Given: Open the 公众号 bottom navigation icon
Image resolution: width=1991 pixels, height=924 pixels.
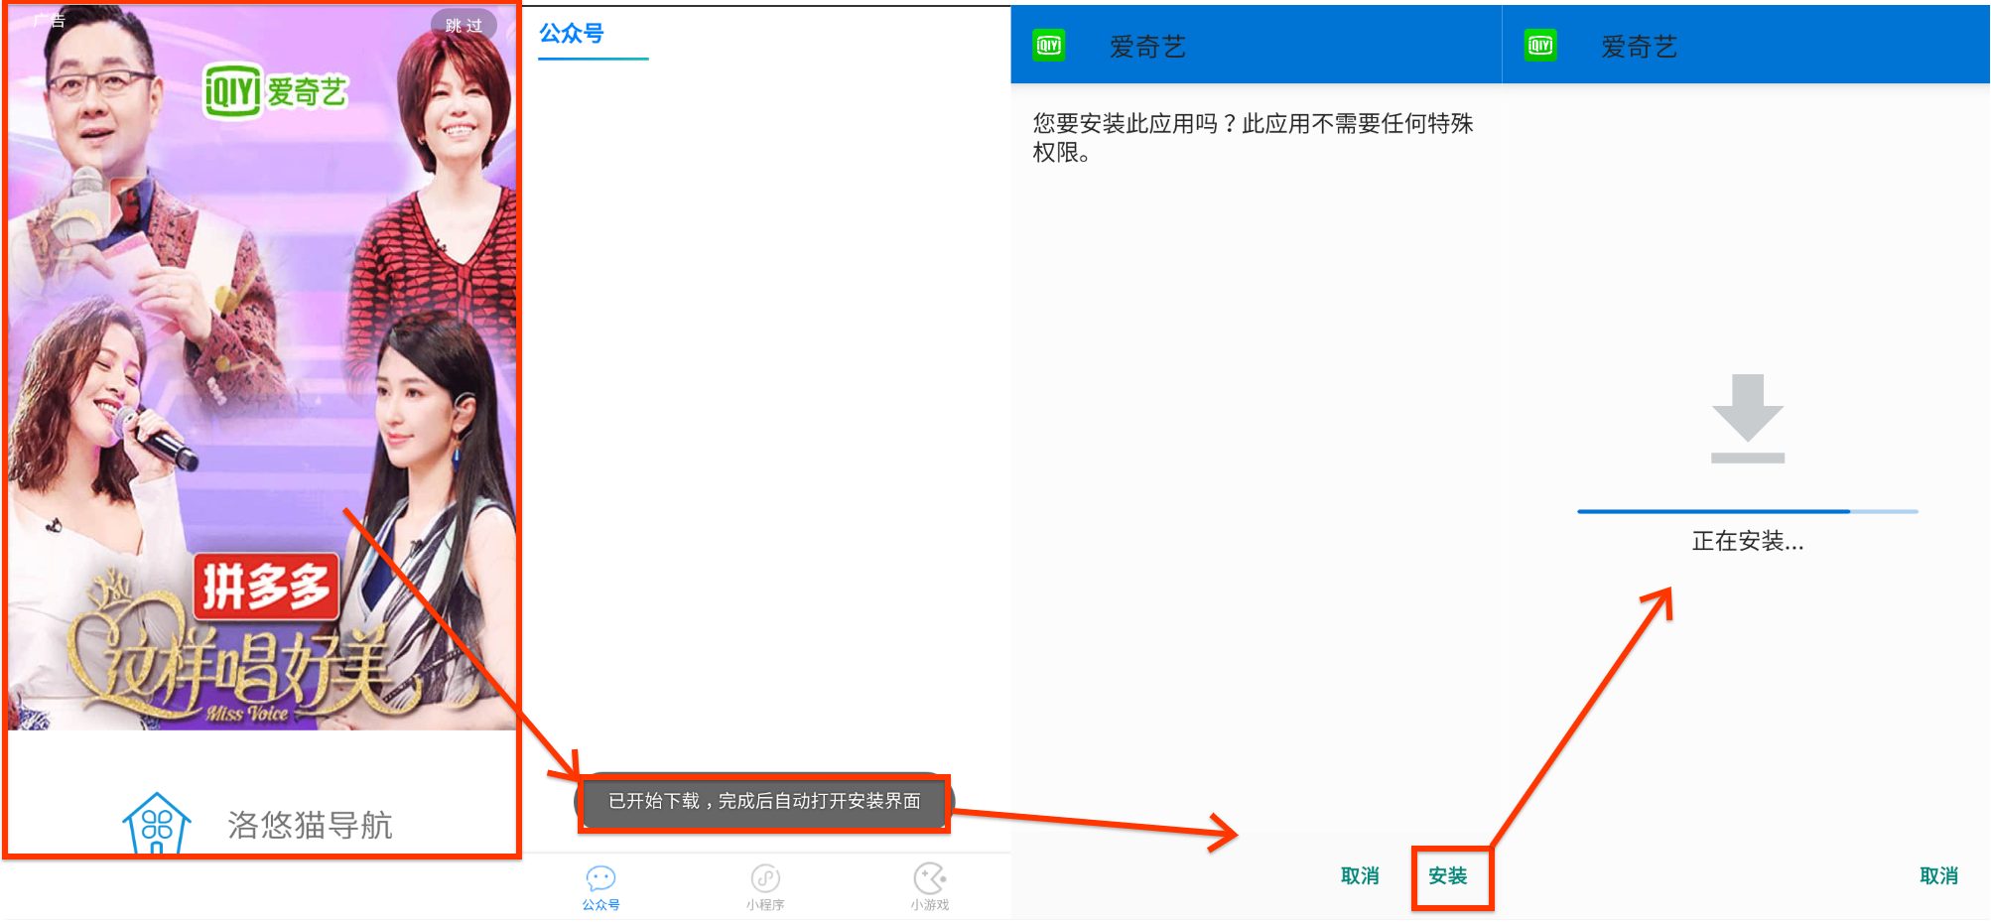Looking at the screenshot, I should point(600,886).
